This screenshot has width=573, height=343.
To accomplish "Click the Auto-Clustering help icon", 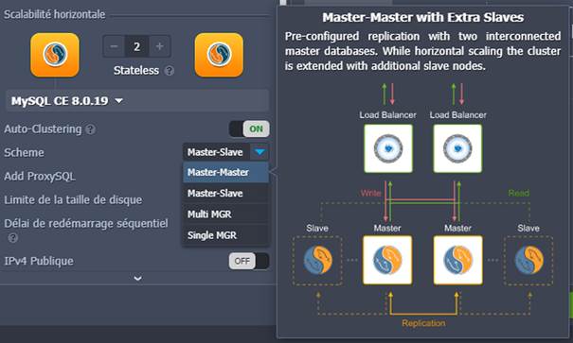I will [91, 129].
